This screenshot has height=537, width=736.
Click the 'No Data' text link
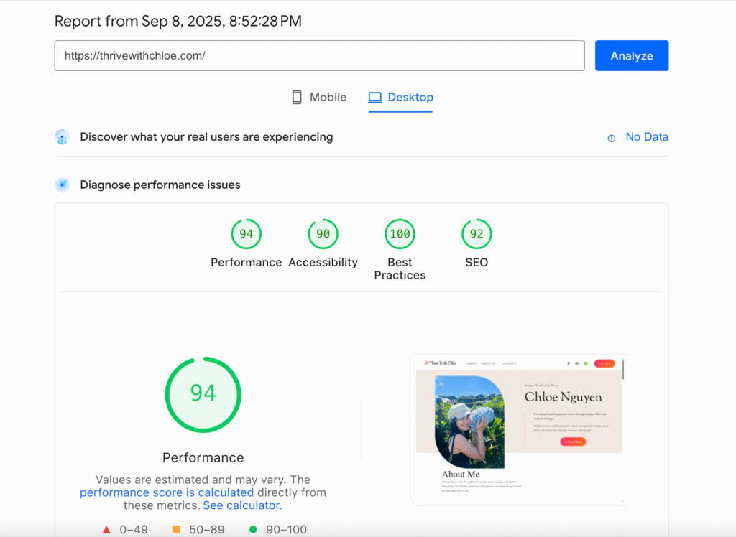coord(647,137)
